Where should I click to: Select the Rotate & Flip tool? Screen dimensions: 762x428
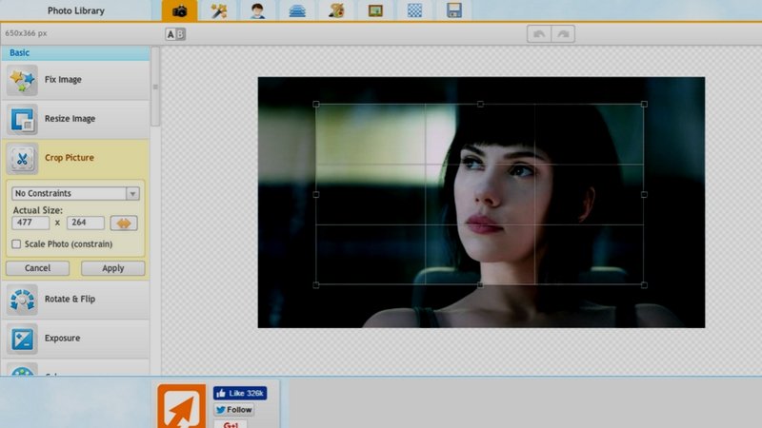pos(75,300)
